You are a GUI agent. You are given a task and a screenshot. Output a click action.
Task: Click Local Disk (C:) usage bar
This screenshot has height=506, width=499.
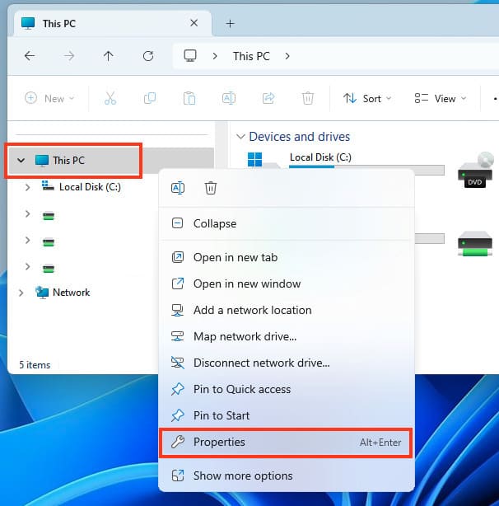click(366, 170)
